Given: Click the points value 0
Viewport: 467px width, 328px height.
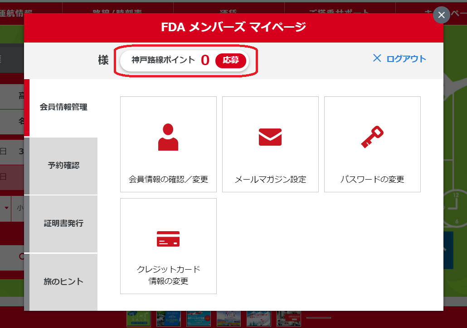Looking at the screenshot, I should tap(205, 60).
